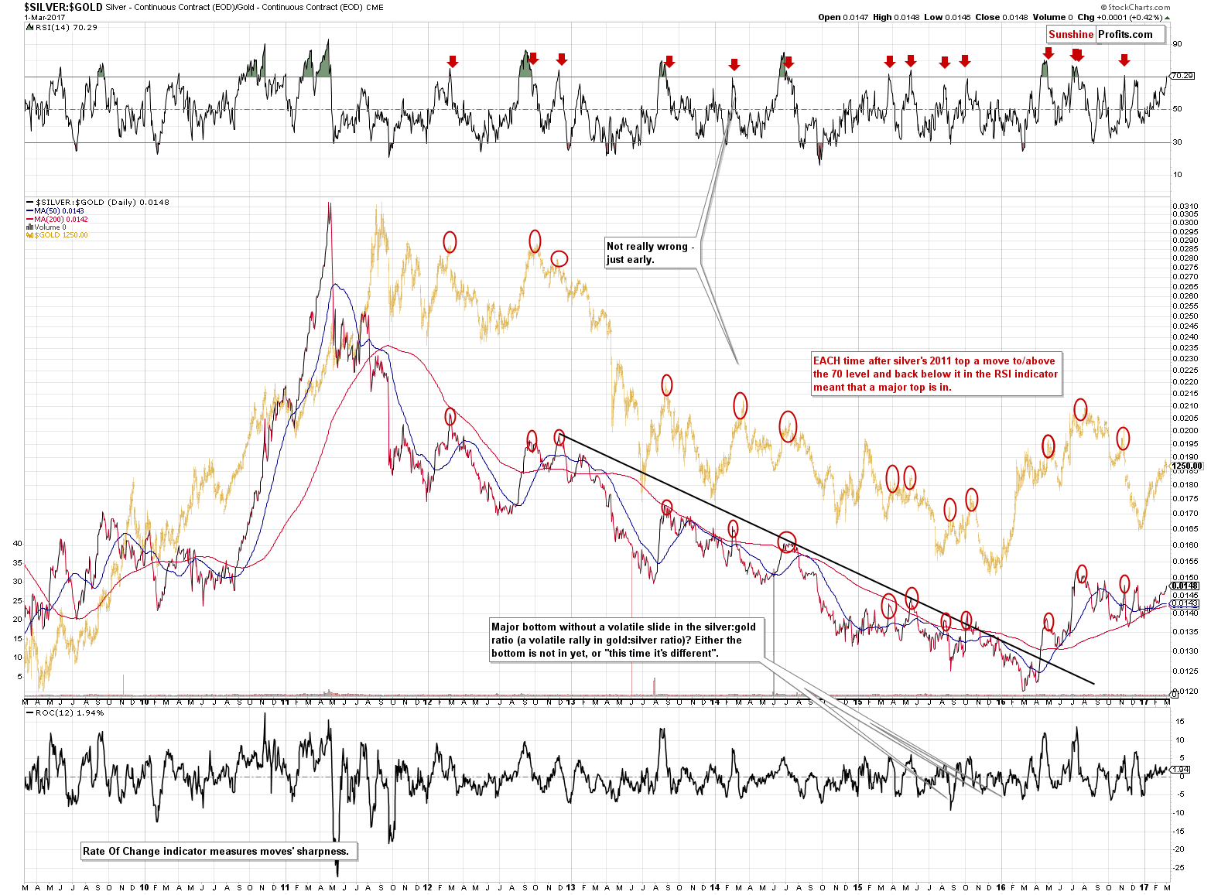This screenshot has width=1211, height=895.
Task: Click the StockCharts.com copyright text
Action: coord(1135,7)
